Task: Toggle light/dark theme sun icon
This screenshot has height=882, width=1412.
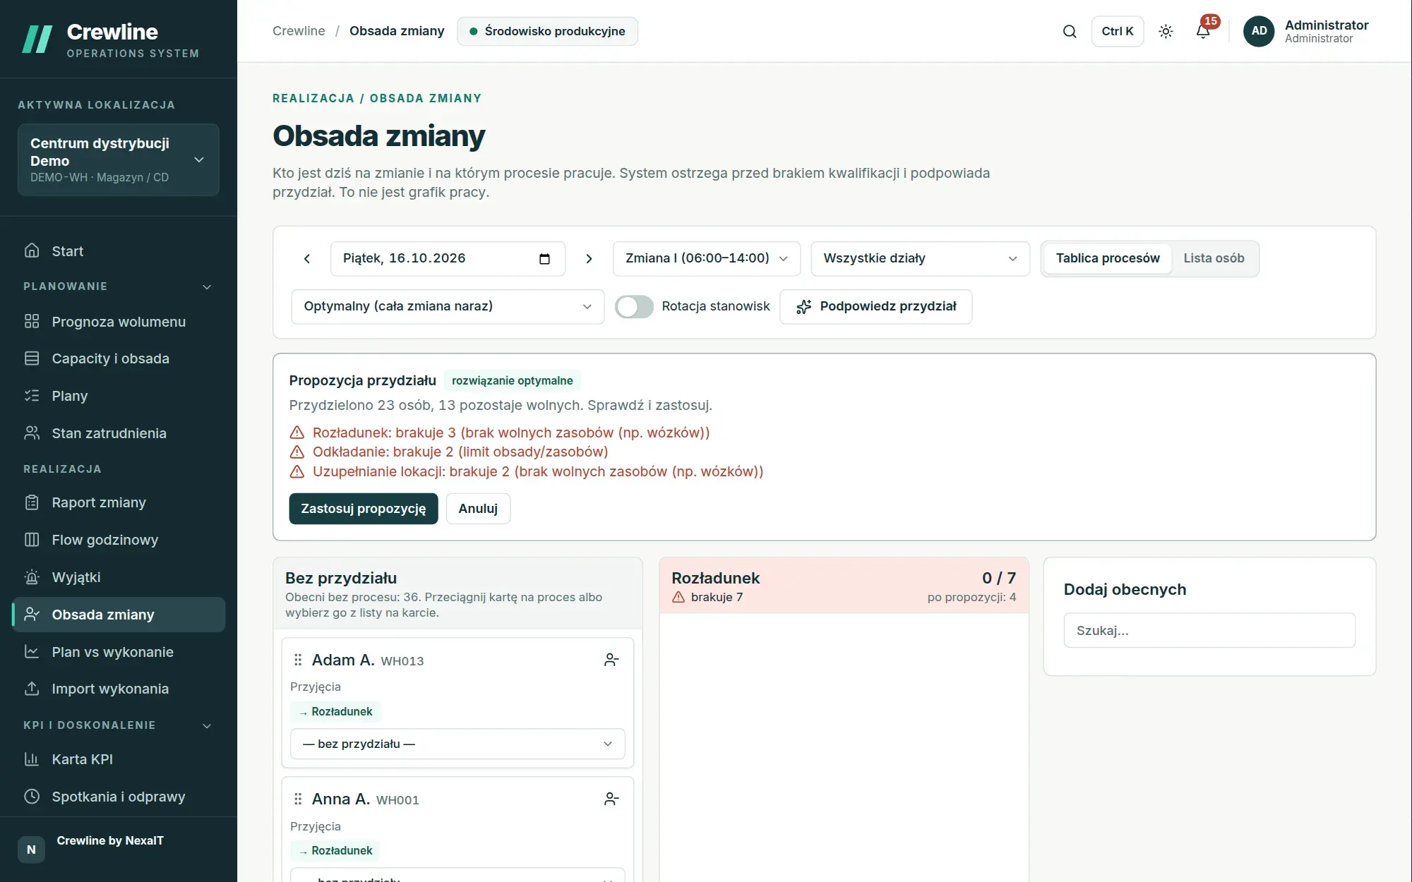Action: pyautogui.click(x=1166, y=31)
